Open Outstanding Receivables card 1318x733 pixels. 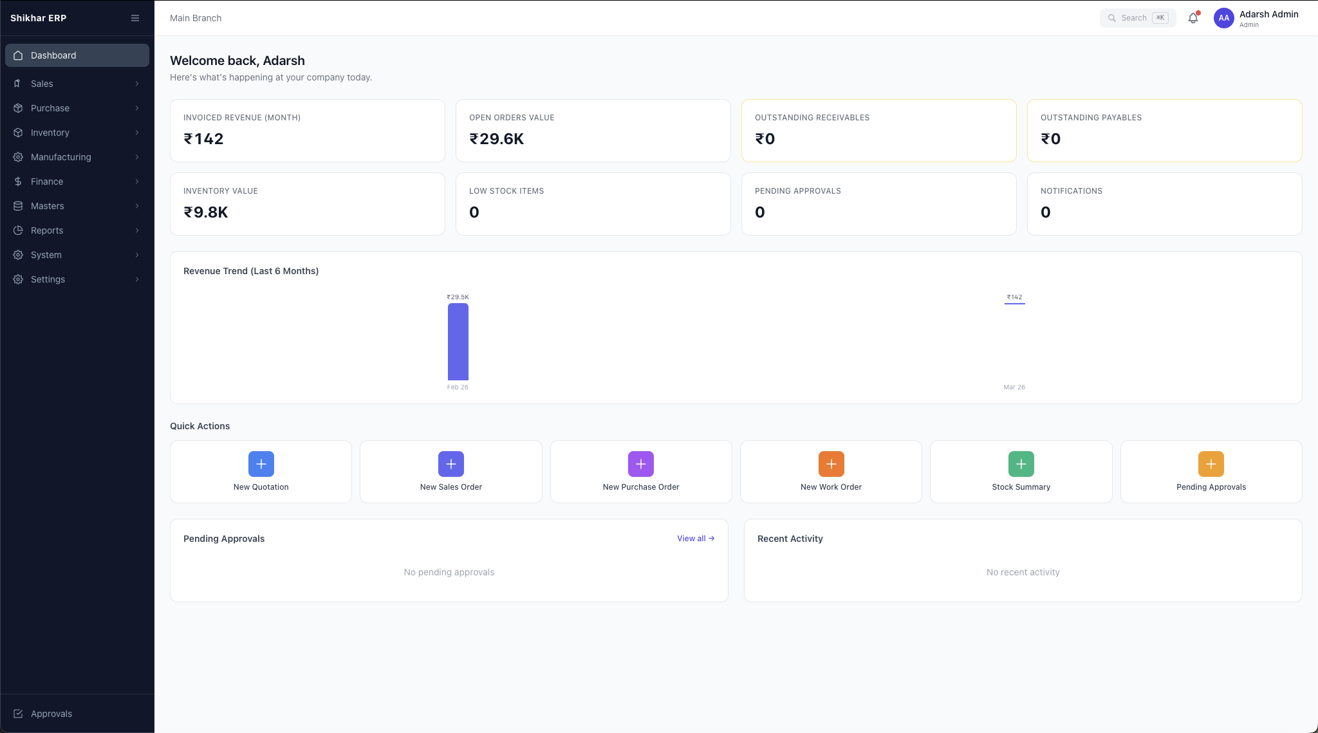click(x=879, y=131)
